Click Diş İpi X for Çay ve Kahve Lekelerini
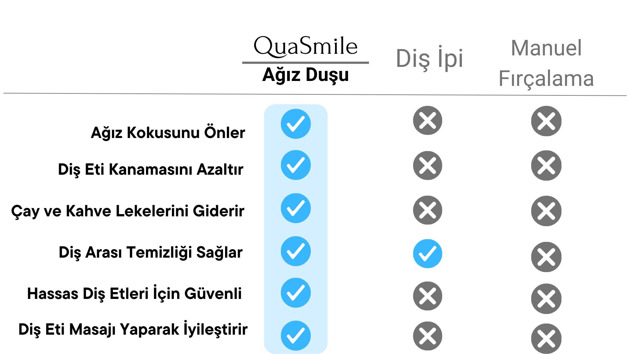The height and width of the screenshot is (354, 630). [428, 210]
